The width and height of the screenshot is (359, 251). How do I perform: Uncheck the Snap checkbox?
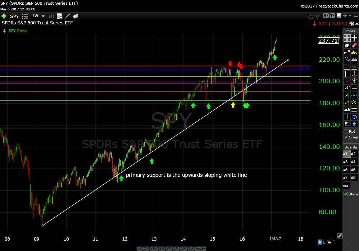click(346, 137)
